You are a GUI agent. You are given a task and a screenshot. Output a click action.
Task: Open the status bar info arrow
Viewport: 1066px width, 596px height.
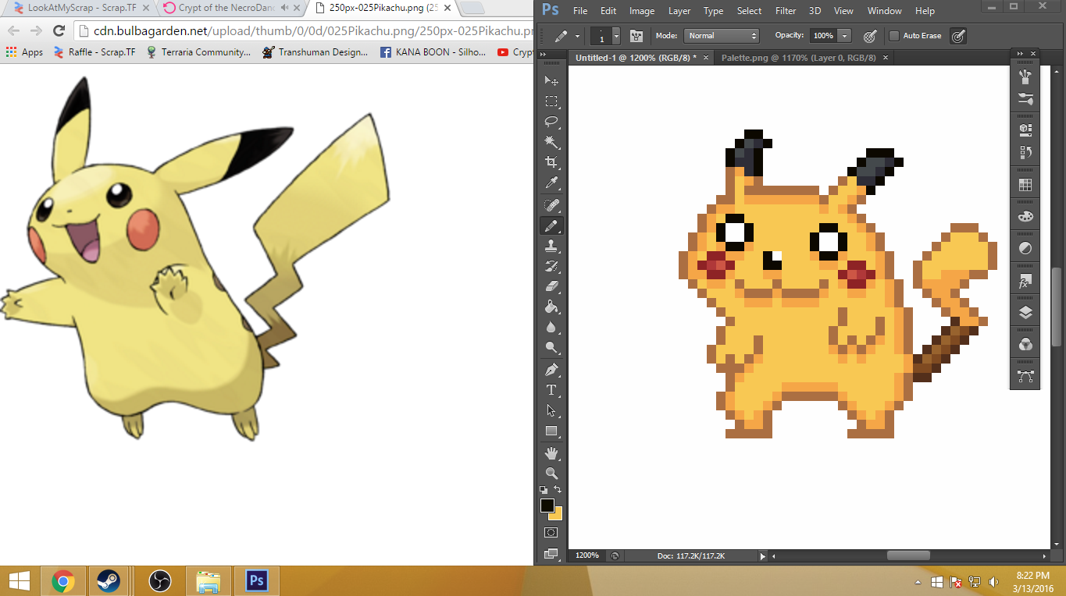(763, 556)
